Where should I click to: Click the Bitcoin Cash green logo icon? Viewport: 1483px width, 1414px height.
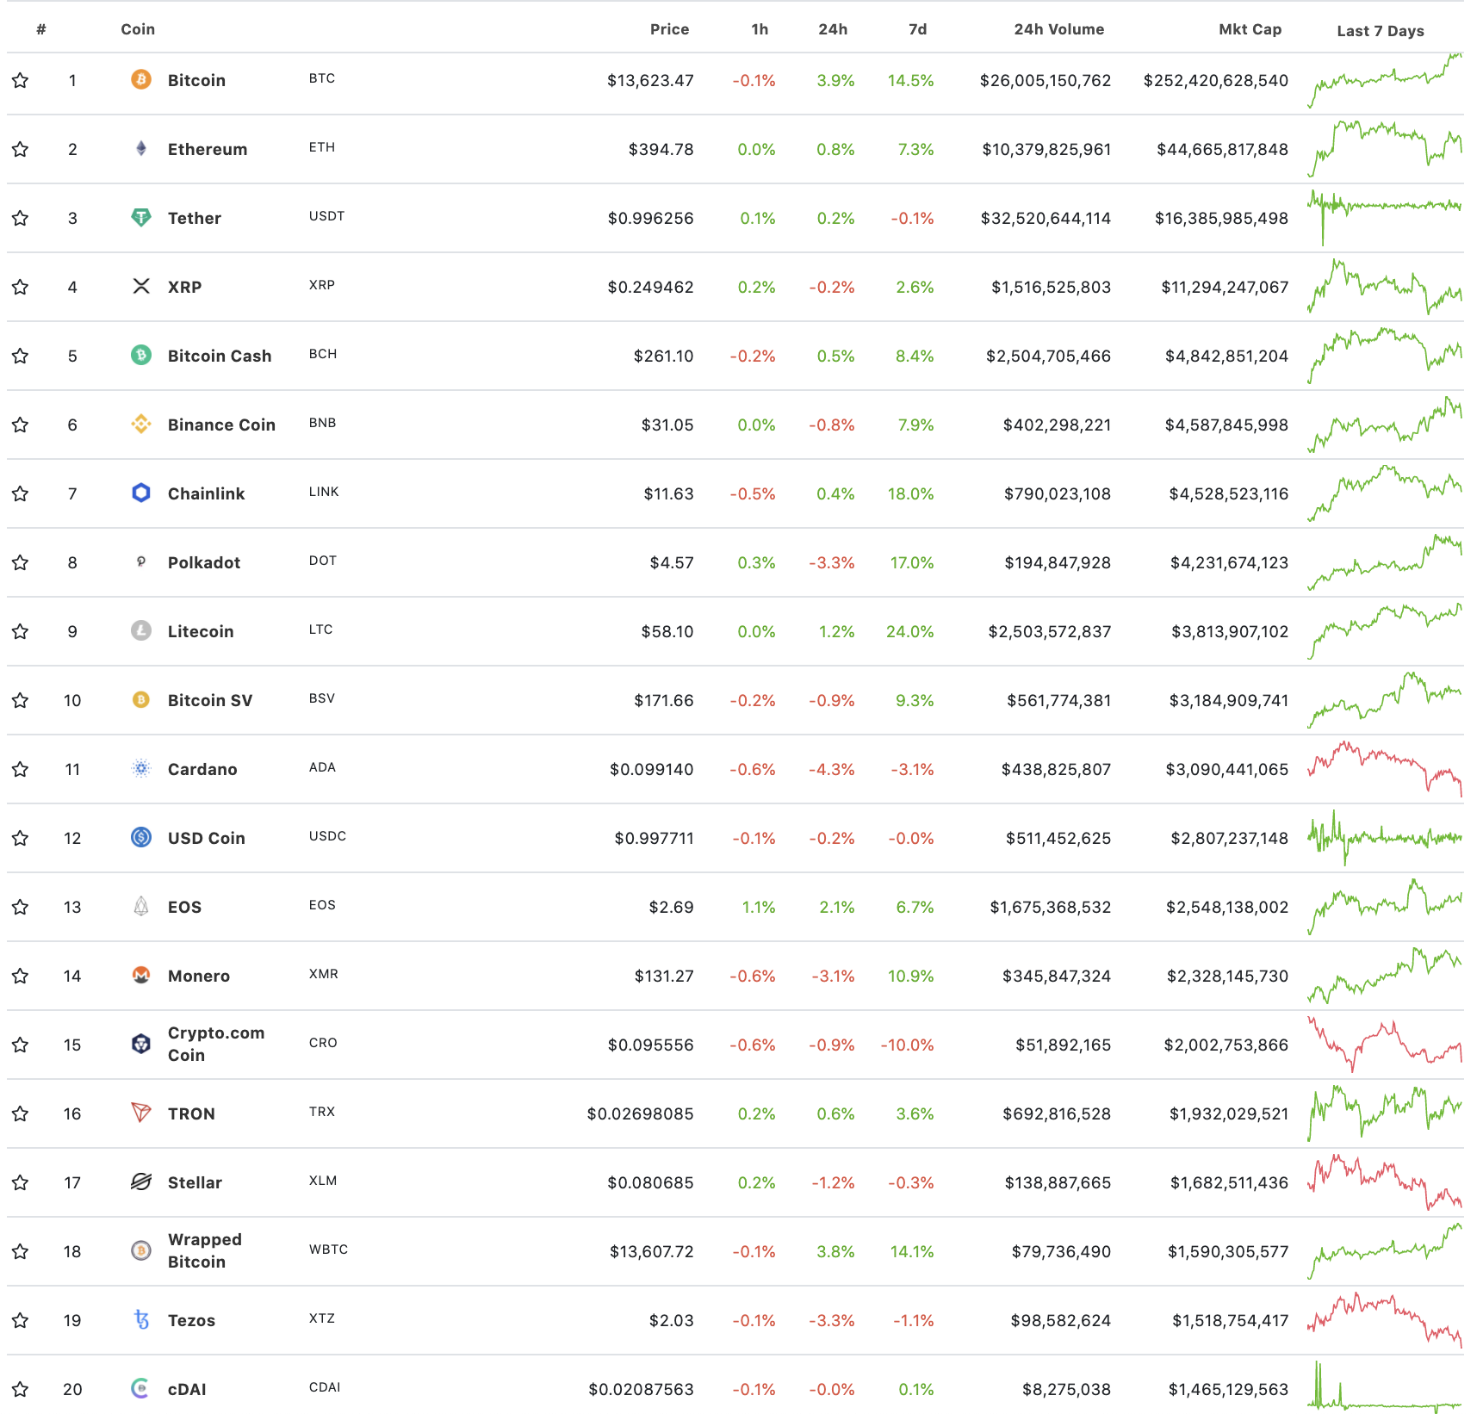[x=141, y=355]
